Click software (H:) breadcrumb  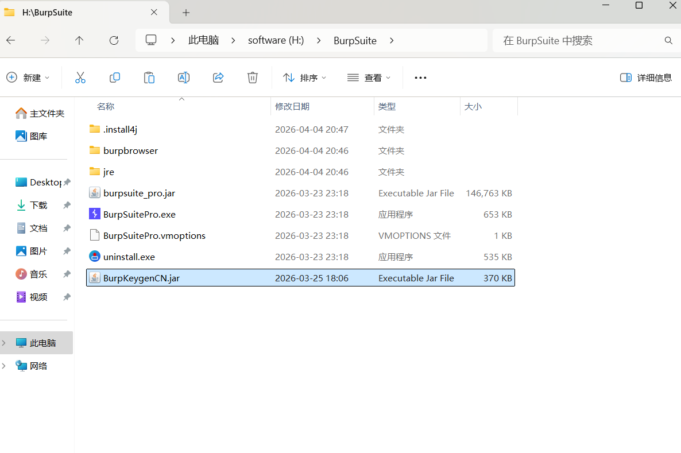[276, 40]
